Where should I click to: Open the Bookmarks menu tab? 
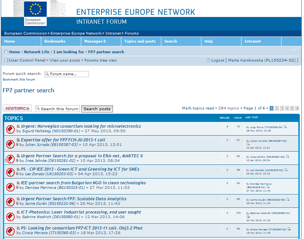pos(61,41)
